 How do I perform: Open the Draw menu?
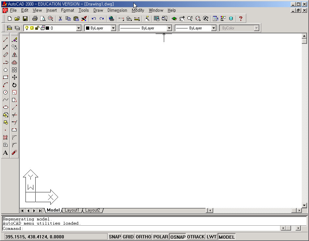98,10
